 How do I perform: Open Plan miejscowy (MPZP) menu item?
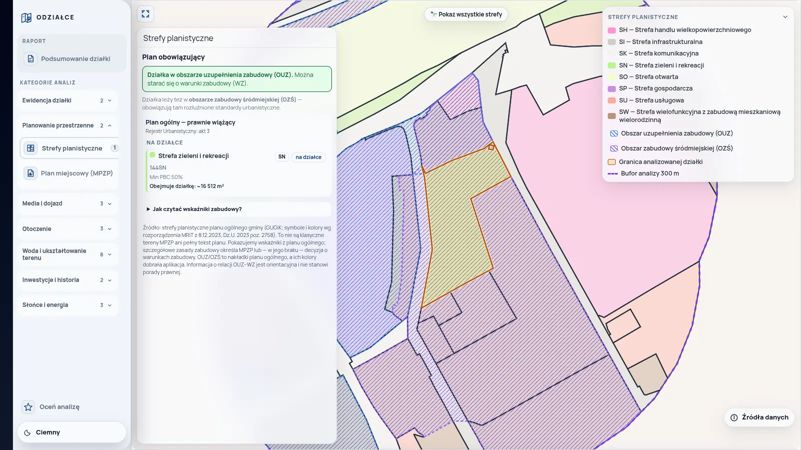[70, 173]
